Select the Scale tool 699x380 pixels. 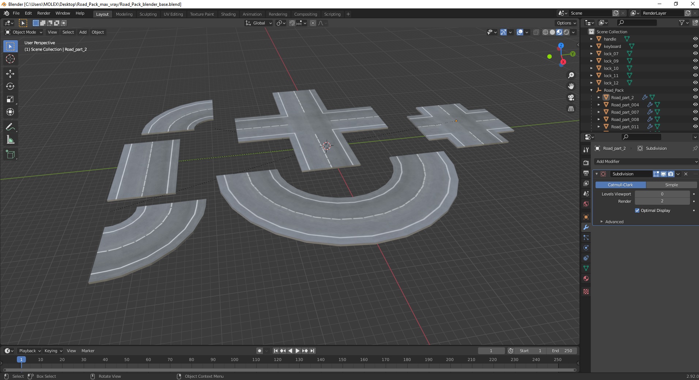10,99
